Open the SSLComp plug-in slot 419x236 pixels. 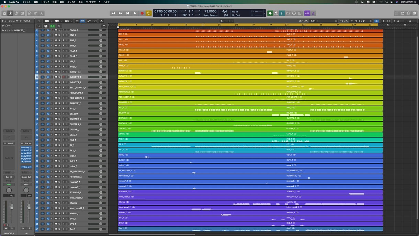click(26, 148)
